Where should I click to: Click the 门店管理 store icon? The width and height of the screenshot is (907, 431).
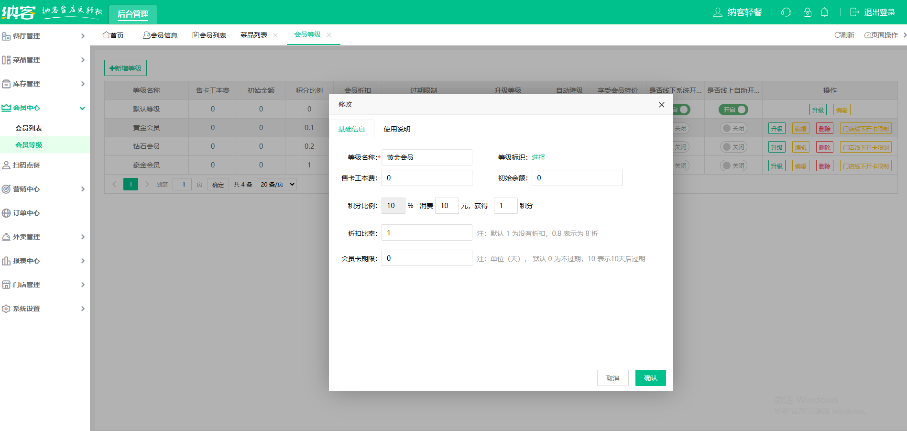pyautogui.click(x=6, y=285)
